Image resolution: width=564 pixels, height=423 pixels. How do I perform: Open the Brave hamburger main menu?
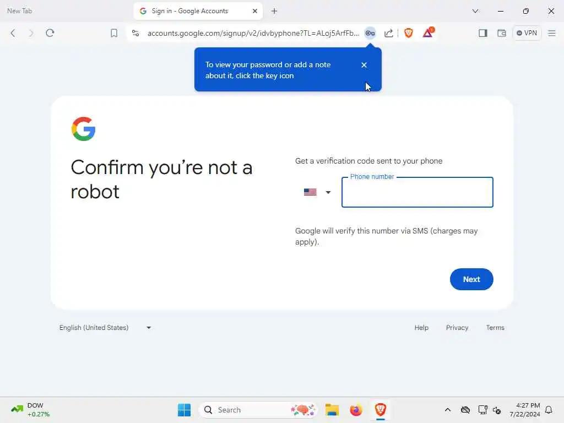pyautogui.click(x=551, y=33)
